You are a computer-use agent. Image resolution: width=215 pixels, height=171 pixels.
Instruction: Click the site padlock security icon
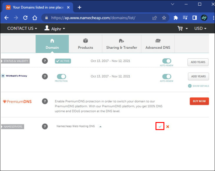[x=46, y=18]
